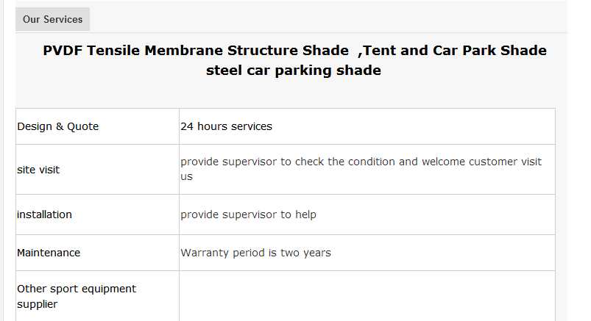
Task: Click the word 'supplier' in the last row
Action: point(37,304)
